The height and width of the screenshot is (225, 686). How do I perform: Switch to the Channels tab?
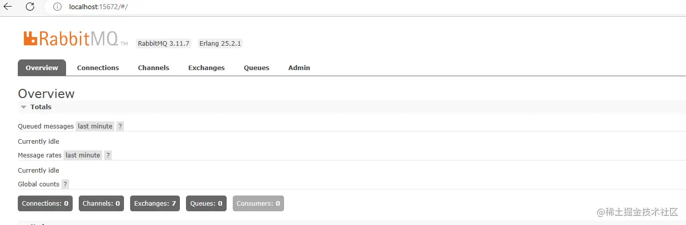point(153,68)
